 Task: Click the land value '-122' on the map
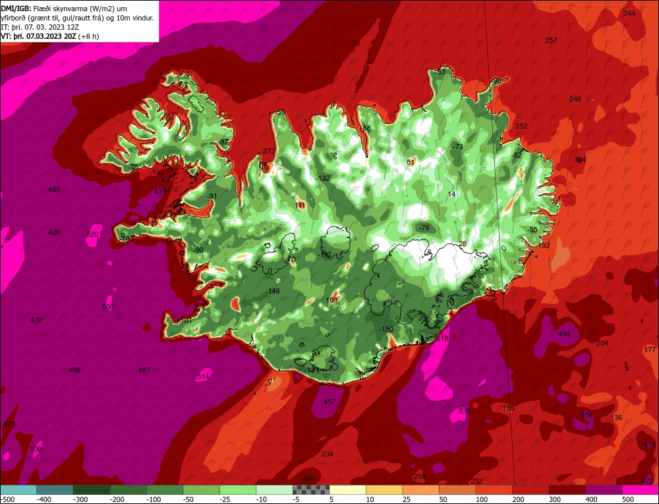click(322, 178)
